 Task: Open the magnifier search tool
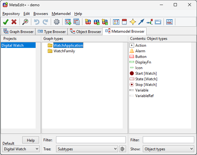tap(25, 22)
